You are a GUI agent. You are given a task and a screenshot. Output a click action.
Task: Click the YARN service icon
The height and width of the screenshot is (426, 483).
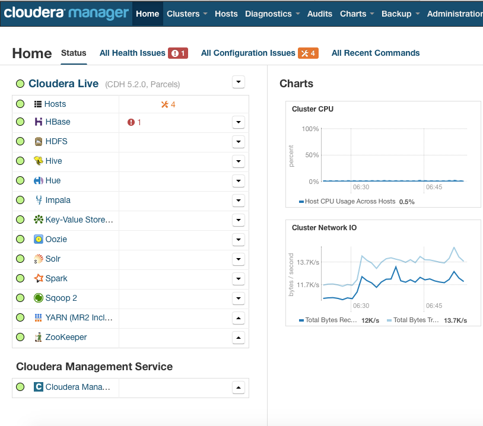[38, 317]
